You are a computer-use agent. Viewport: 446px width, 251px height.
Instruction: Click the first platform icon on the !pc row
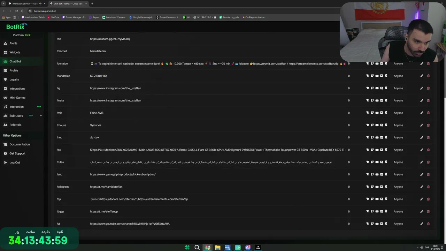(x=368, y=150)
